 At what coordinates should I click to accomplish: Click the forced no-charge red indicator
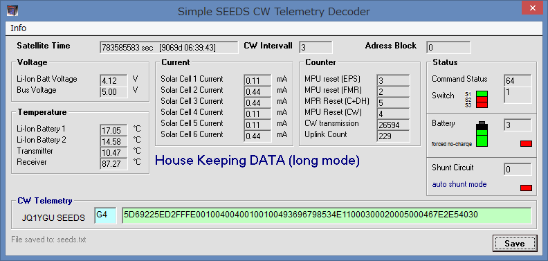coord(526,143)
